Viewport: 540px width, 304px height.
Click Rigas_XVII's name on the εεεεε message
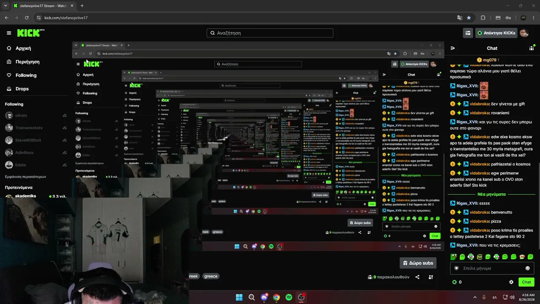[x=467, y=203]
